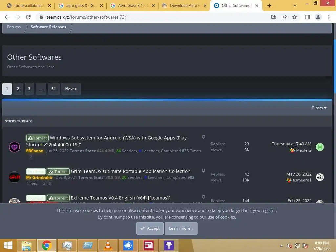Show hidden system tray icons
The image size is (336, 252).
(281, 246)
